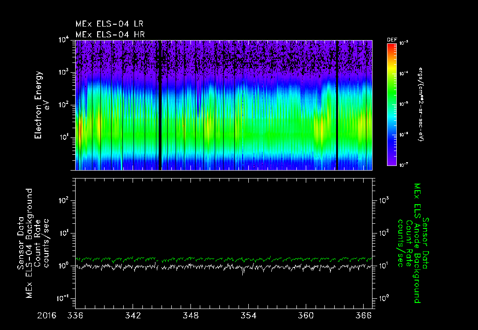The image size is (478, 330).
Task: Click the MEx ELS-04 LR title label
Action: click(109, 24)
